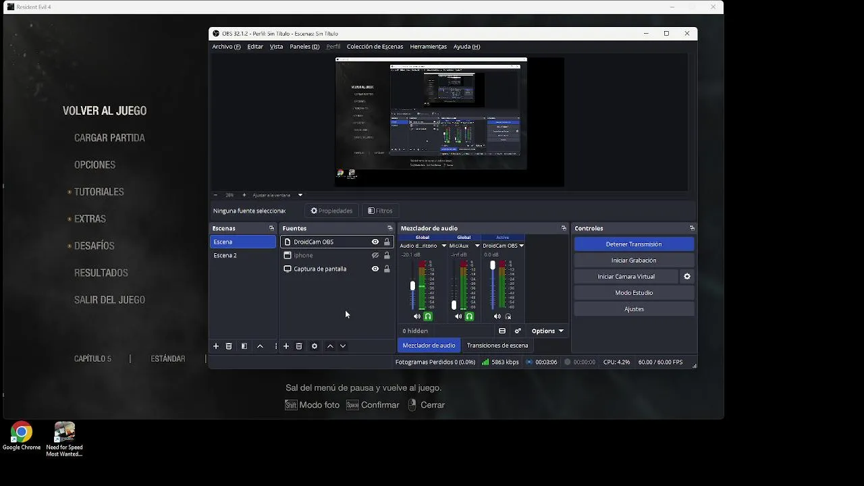
Task: Open the Herramientas menu
Action: click(x=428, y=47)
